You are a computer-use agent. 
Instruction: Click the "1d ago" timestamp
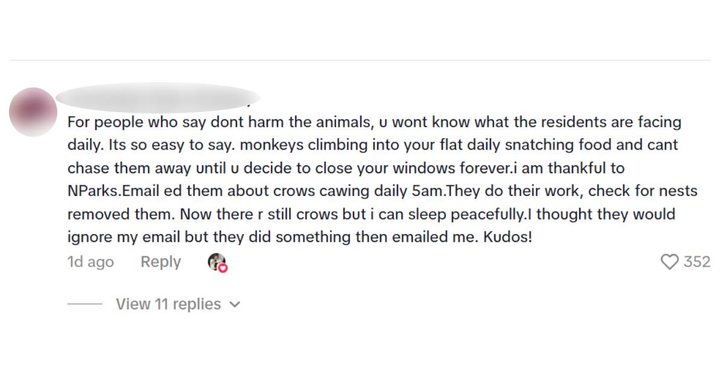point(91,262)
